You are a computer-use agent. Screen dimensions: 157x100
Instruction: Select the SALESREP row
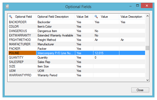pos(77,62)
